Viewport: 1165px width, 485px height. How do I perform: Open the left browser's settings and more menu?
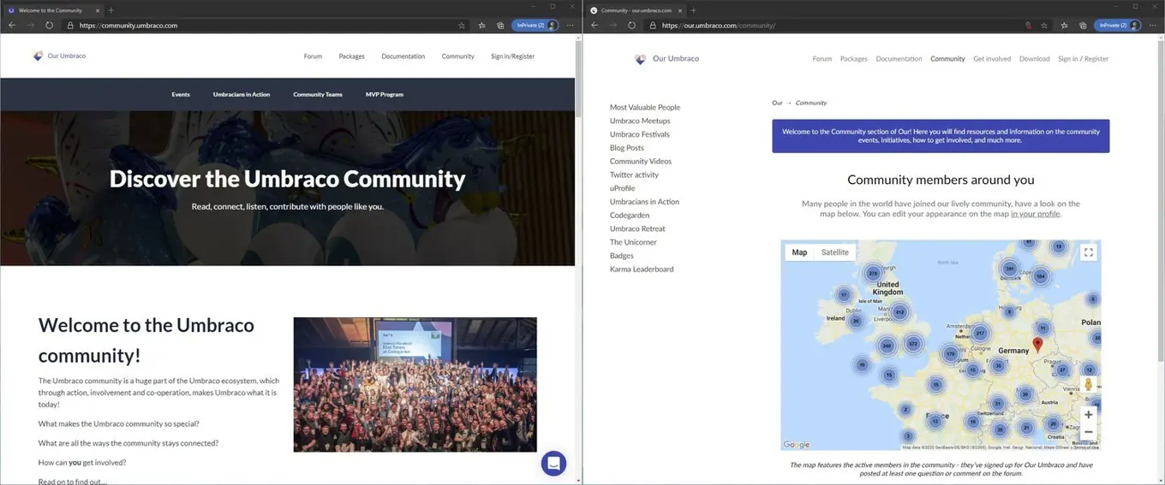tap(571, 26)
